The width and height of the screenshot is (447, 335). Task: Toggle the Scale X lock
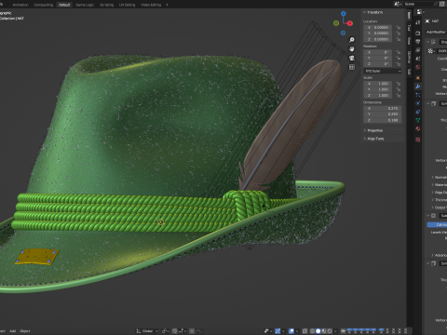coord(398,84)
